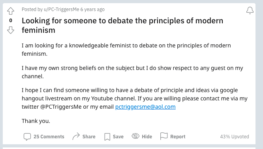Toggle post notifications with the bell icon
This screenshot has width=263, height=149.
(250, 10)
